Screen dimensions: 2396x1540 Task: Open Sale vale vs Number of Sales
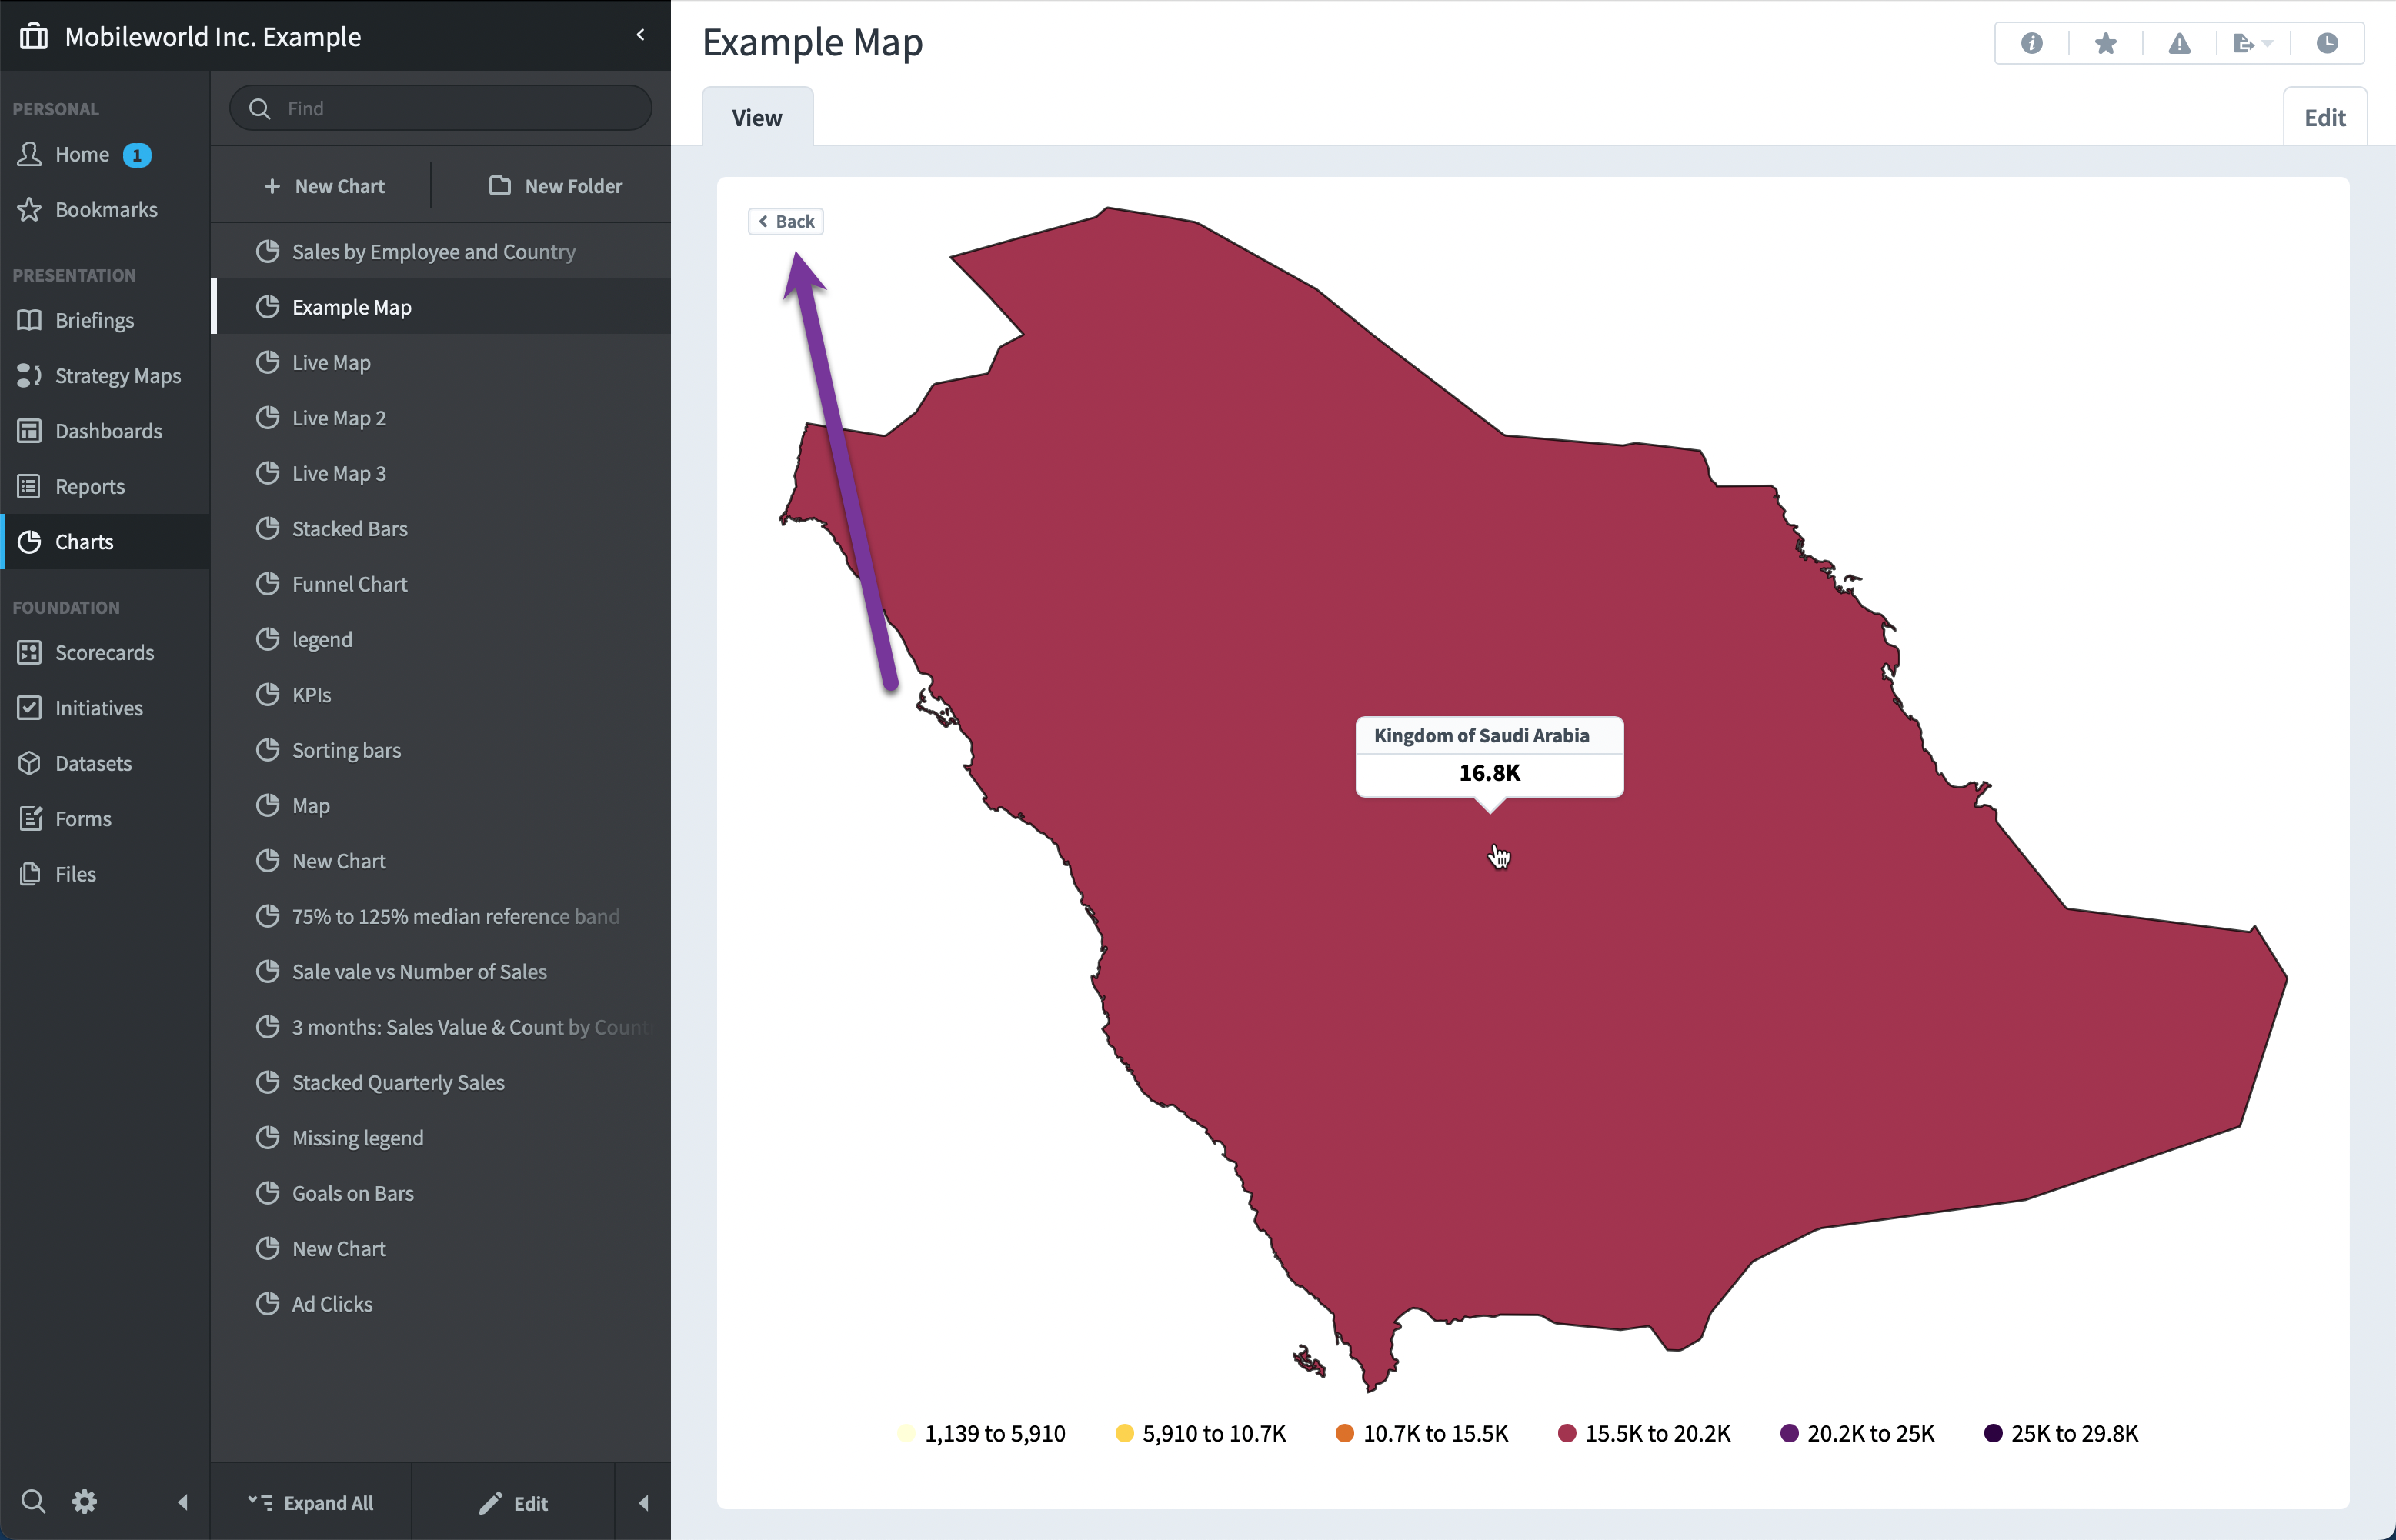click(x=440, y=971)
